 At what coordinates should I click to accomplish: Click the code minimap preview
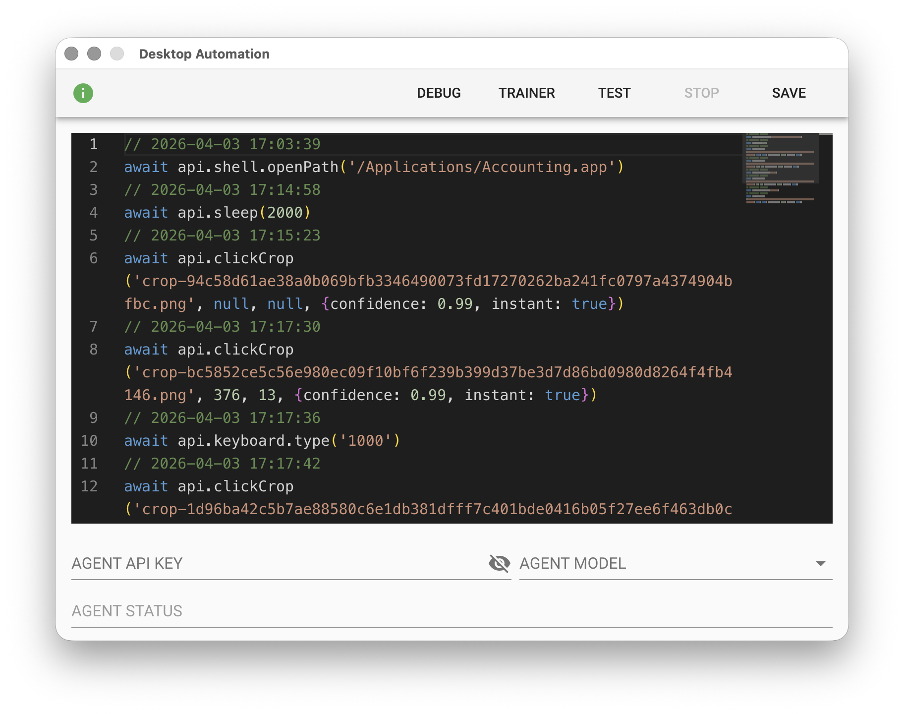click(x=780, y=169)
